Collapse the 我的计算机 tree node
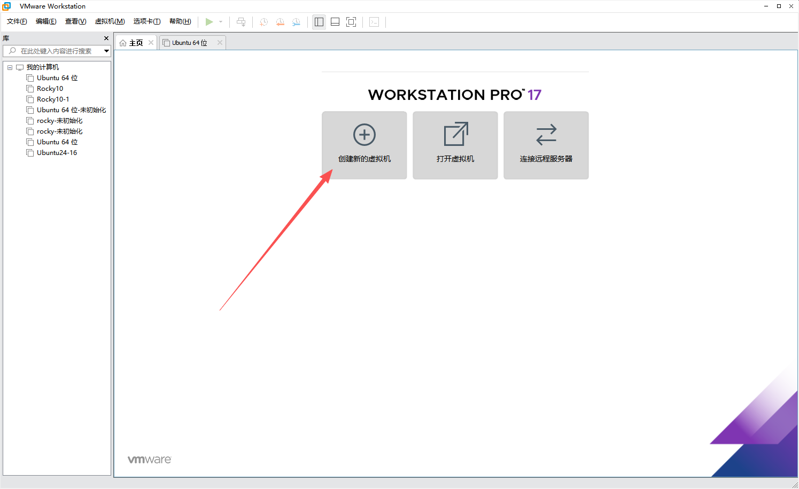 point(10,67)
